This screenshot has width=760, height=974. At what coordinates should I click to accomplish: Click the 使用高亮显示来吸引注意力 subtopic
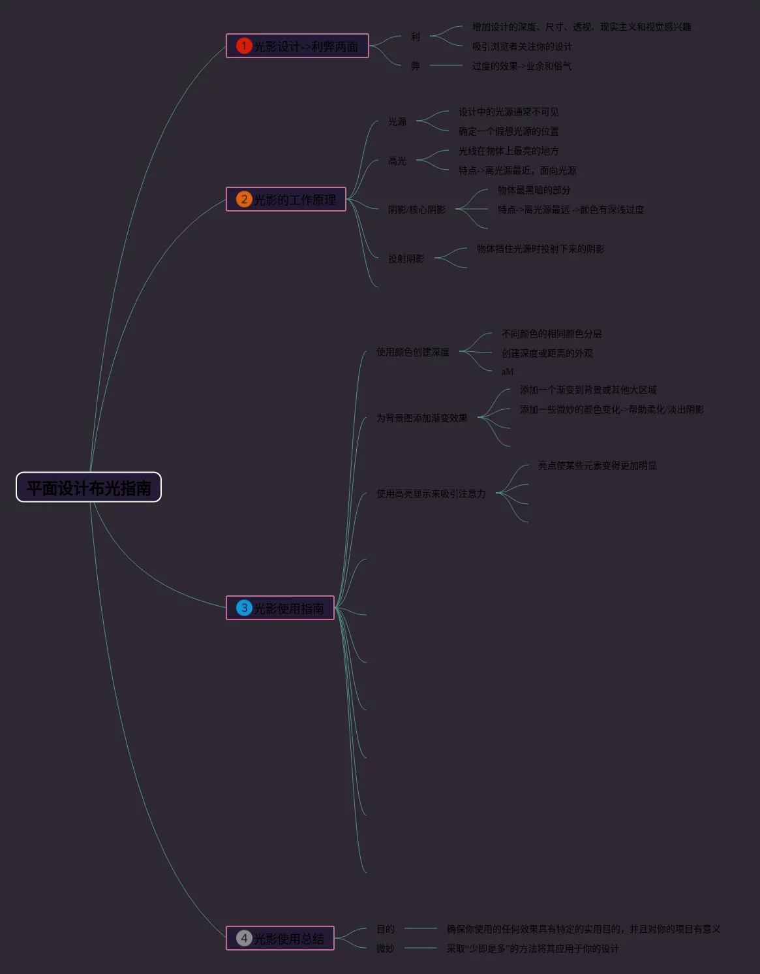coord(431,494)
